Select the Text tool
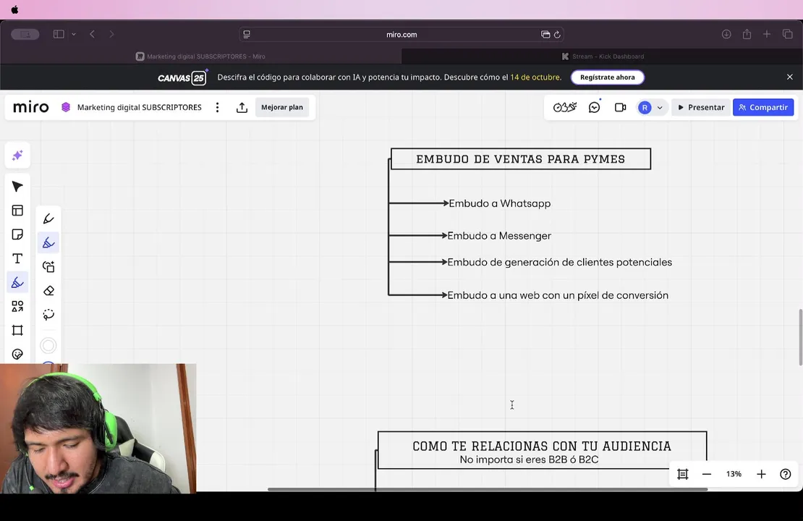The width and height of the screenshot is (803, 521). pos(17,259)
